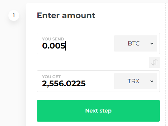Click the YOU SEND label
The width and height of the screenshot is (168, 126).
click(53, 39)
